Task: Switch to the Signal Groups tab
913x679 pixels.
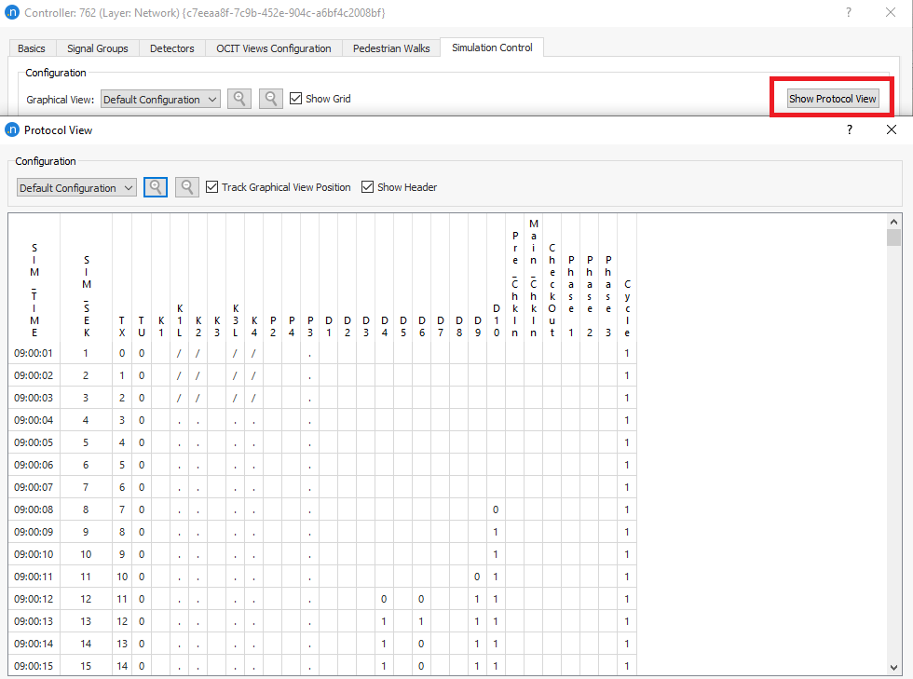Action: coord(98,48)
